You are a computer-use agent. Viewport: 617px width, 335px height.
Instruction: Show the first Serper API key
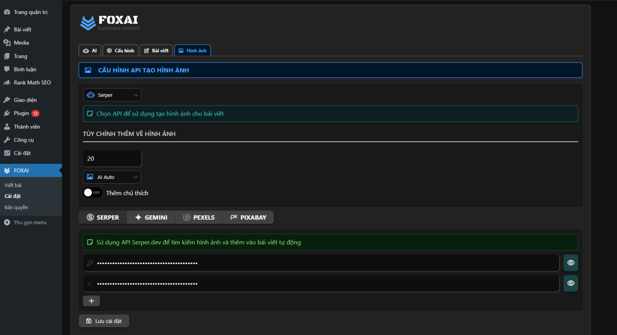tap(571, 263)
